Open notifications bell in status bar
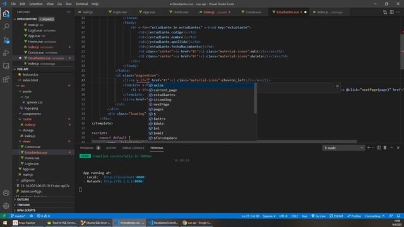404x227 pixels. click(398, 216)
